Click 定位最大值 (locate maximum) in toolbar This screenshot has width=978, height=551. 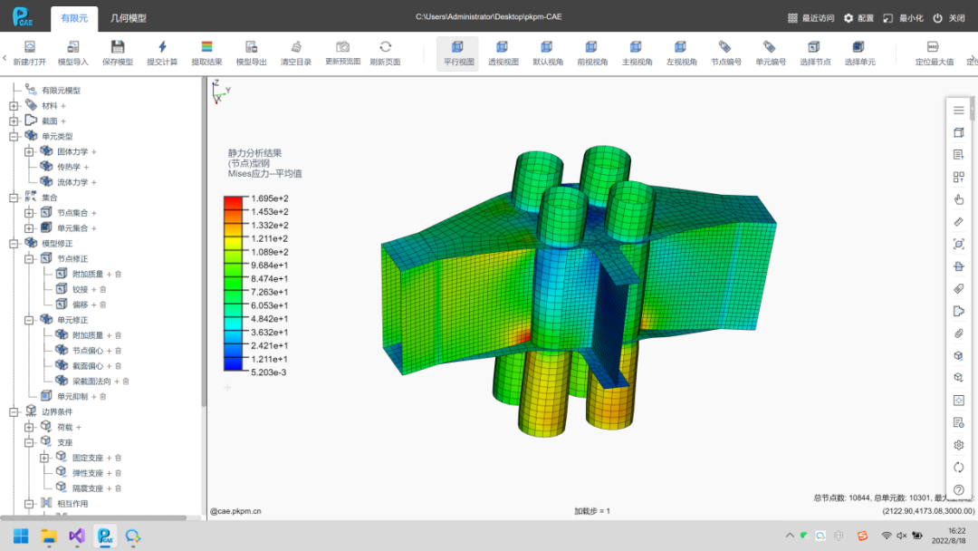pos(933,47)
